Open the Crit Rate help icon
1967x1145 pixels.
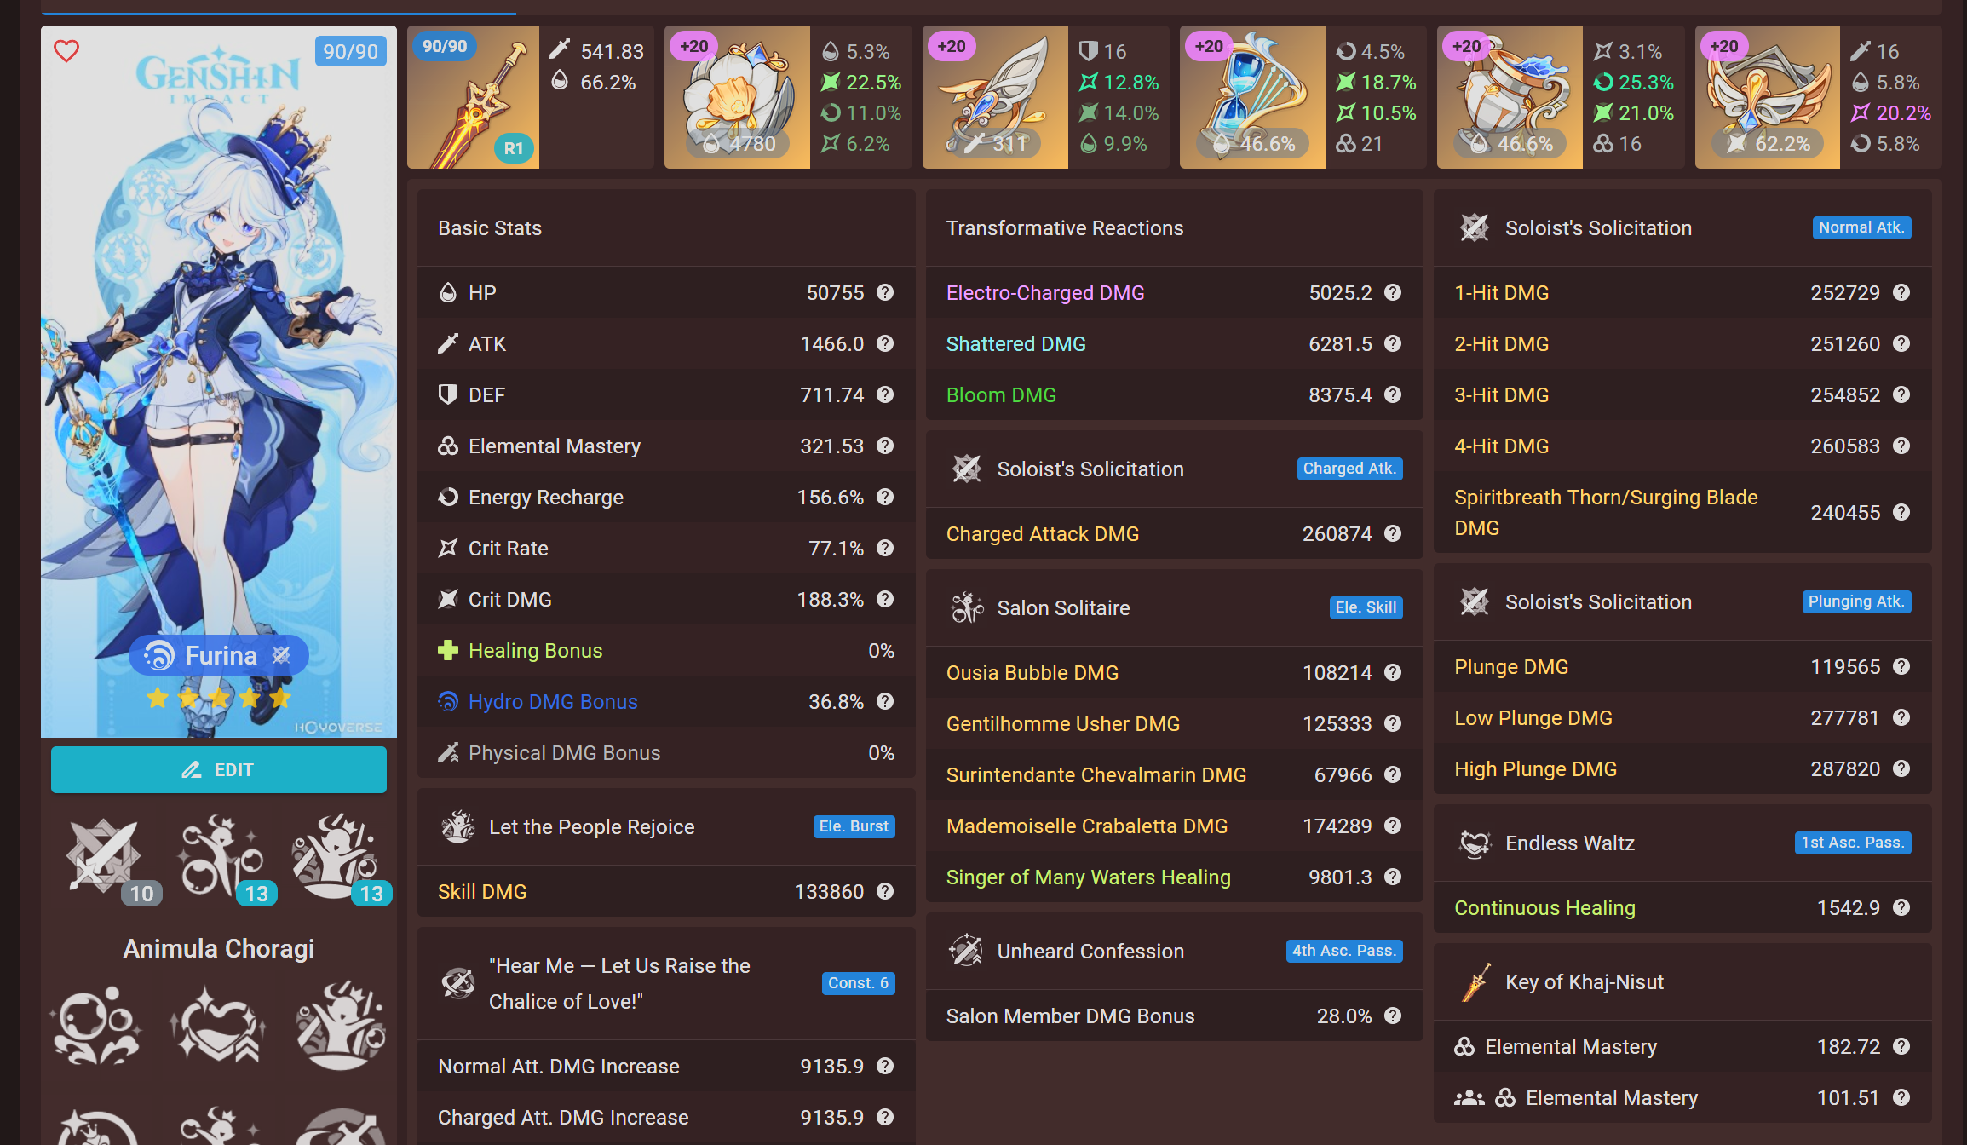click(x=885, y=548)
